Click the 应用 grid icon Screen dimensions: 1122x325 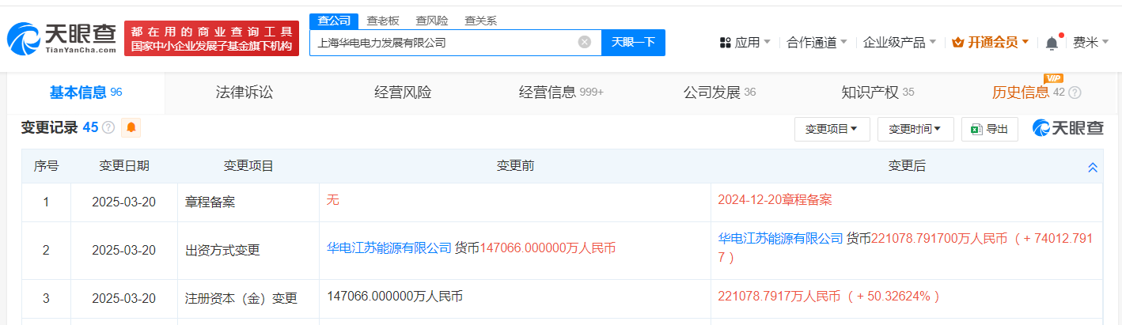tap(725, 43)
